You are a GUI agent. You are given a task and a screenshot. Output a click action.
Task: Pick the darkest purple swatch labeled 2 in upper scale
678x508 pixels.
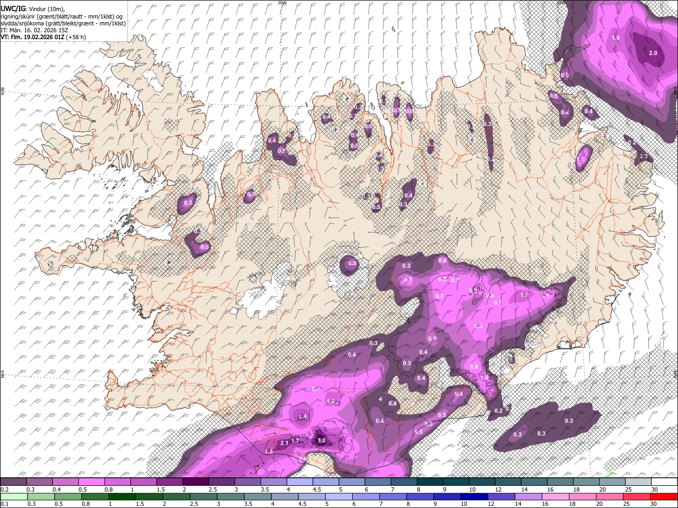coord(195,482)
